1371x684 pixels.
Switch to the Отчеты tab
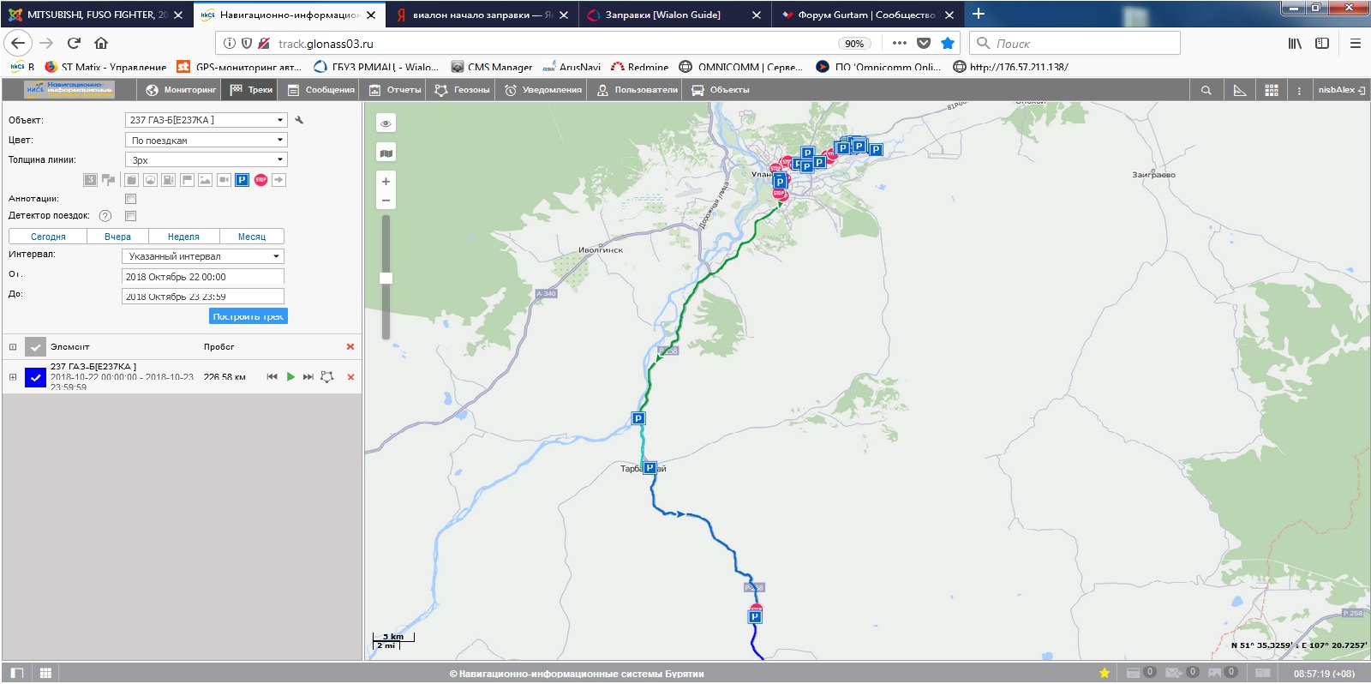tap(395, 90)
